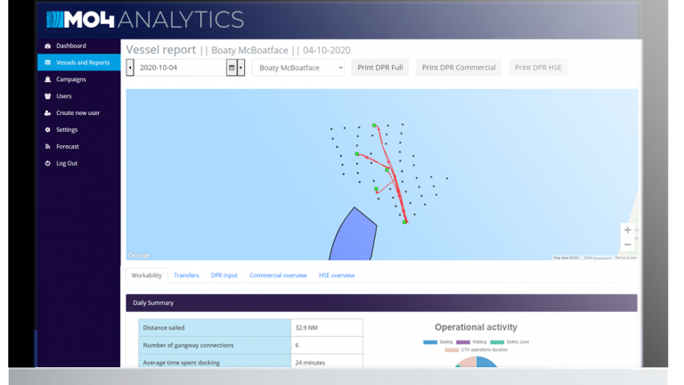Click the Operational activity chart title
This screenshot has height=385, width=684.
[476, 327]
